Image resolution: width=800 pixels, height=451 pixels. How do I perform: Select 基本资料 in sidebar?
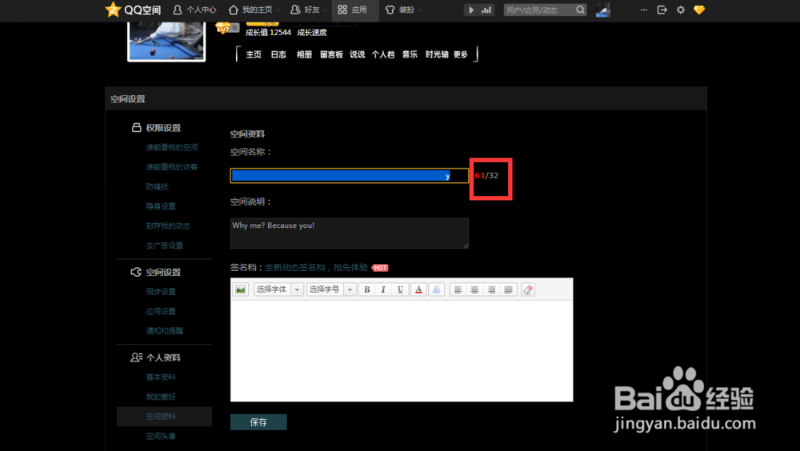[161, 377]
